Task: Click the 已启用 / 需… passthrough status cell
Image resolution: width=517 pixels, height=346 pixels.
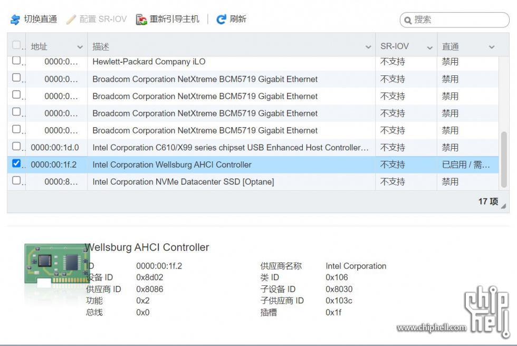Action: [x=465, y=165]
